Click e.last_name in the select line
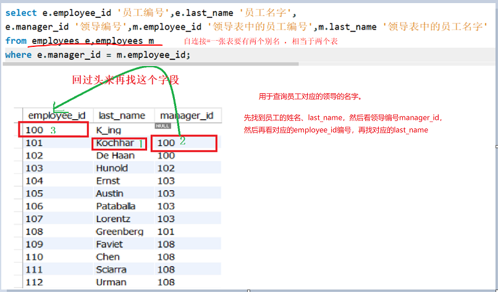The width and height of the screenshot is (498, 292). click(x=205, y=13)
